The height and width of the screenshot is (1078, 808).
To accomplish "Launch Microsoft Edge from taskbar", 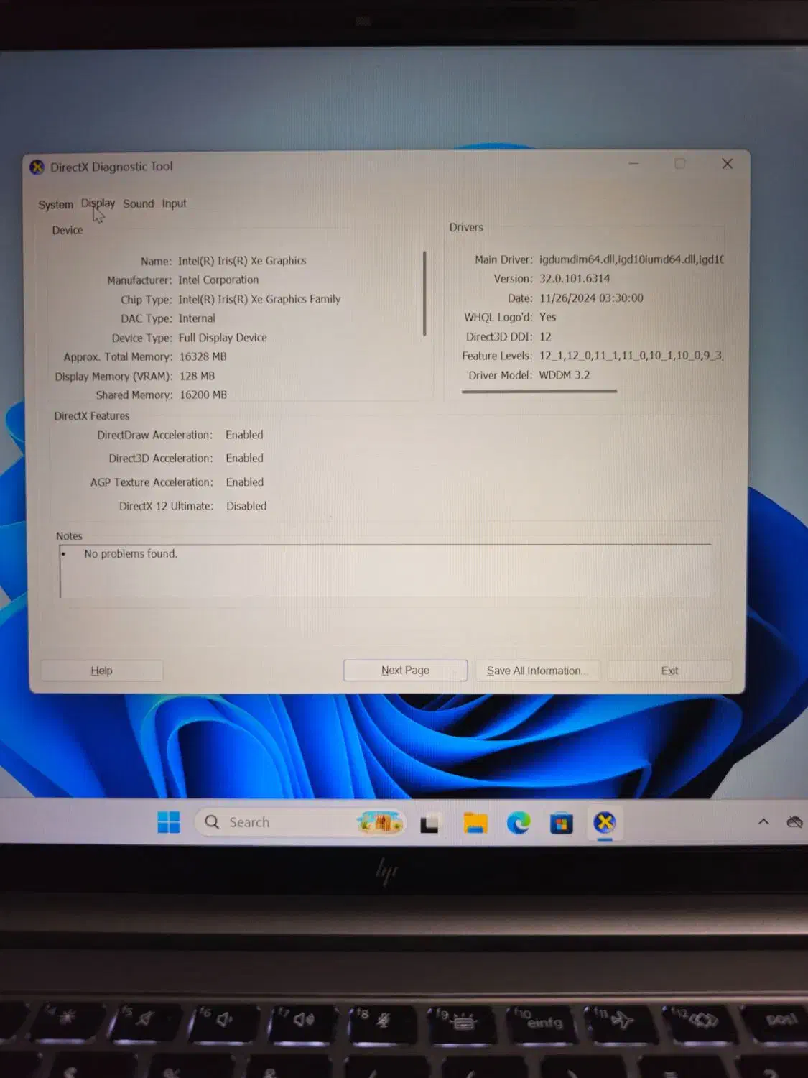I will [519, 823].
